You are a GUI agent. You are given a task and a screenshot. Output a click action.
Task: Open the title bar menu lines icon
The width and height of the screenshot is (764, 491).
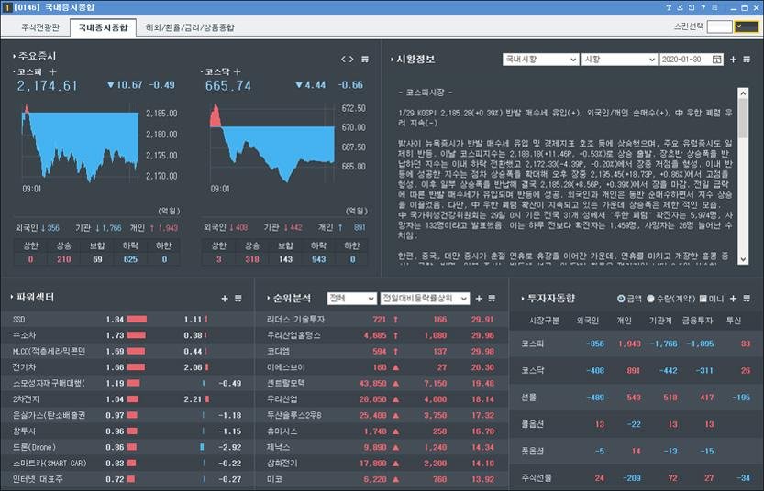714,7
